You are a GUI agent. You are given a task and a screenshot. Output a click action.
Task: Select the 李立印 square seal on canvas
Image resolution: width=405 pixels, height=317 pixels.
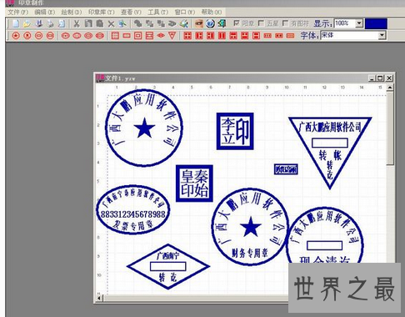(235, 131)
